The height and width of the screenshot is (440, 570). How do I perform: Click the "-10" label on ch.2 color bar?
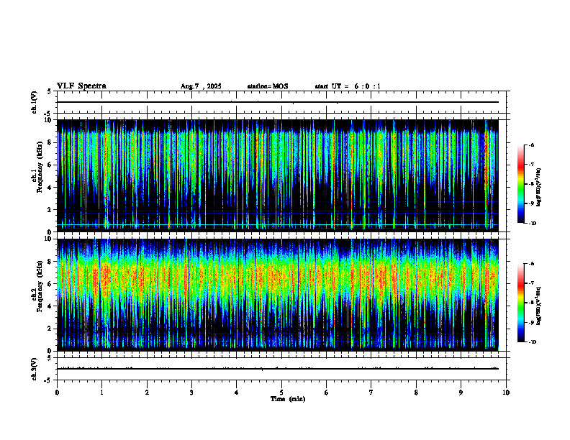tap(533, 342)
